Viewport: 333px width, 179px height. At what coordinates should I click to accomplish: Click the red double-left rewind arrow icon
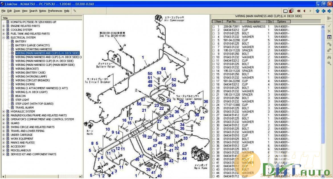299,11
